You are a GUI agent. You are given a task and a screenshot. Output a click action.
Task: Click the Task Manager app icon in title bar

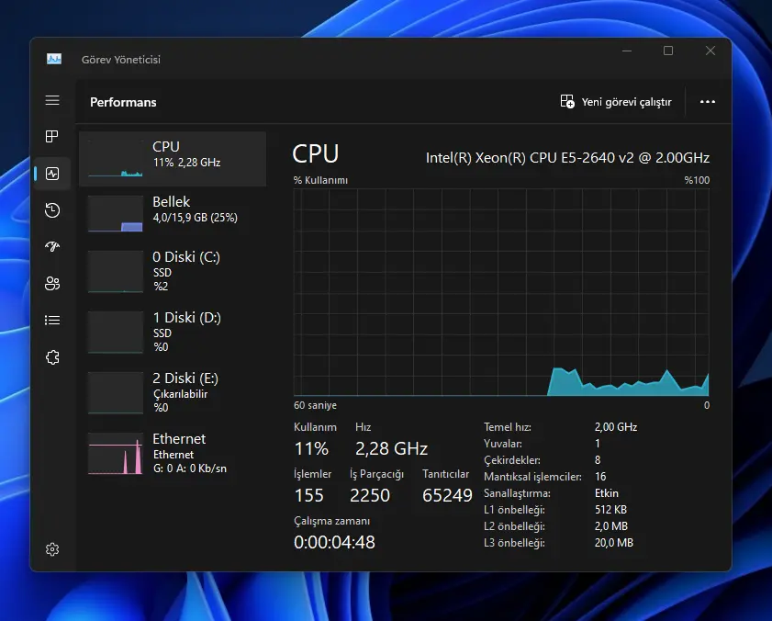(54, 59)
